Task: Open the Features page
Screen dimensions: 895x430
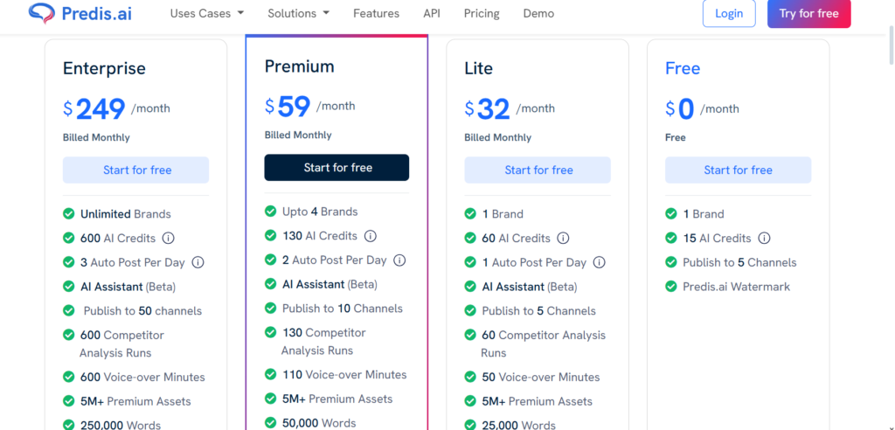Action: pos(376,13)
